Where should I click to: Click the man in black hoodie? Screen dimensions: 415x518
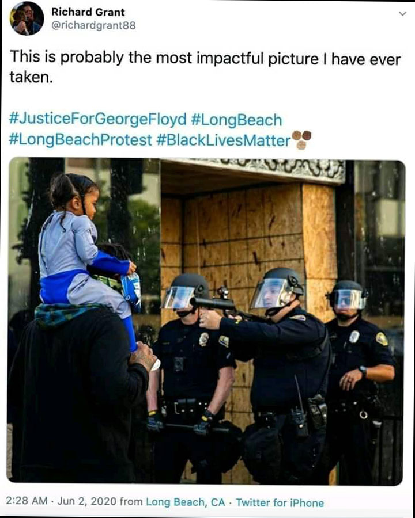(x=76, y=397)
